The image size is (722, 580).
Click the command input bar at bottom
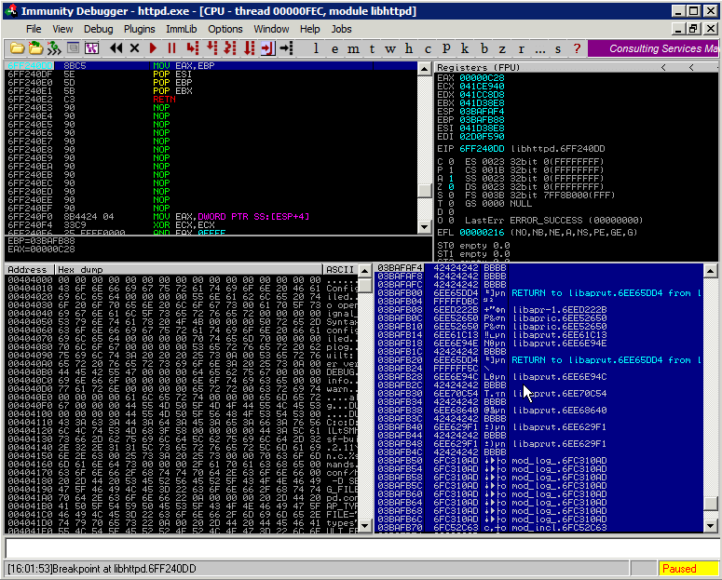361,549
